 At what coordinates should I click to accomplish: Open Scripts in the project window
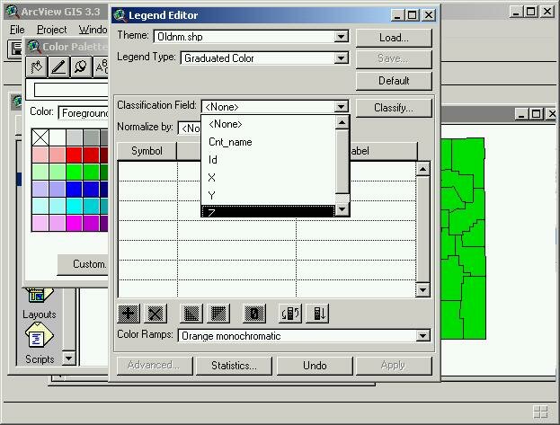click(40, 343)
